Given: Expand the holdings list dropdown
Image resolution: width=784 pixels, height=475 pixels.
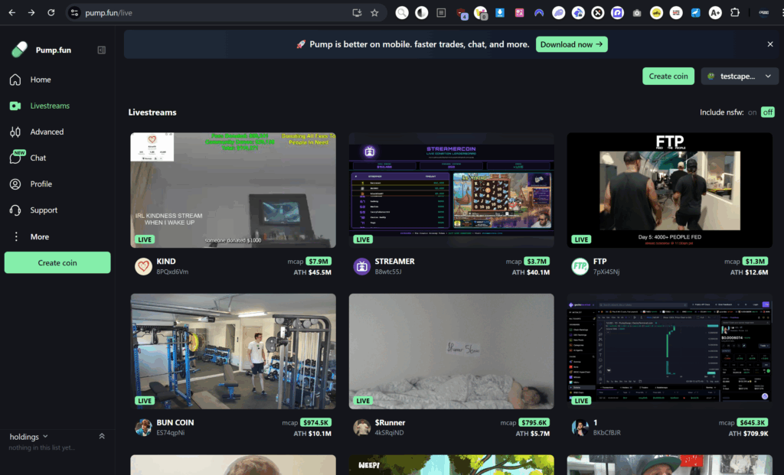Looking at the screenshot, I should point(29,437).
